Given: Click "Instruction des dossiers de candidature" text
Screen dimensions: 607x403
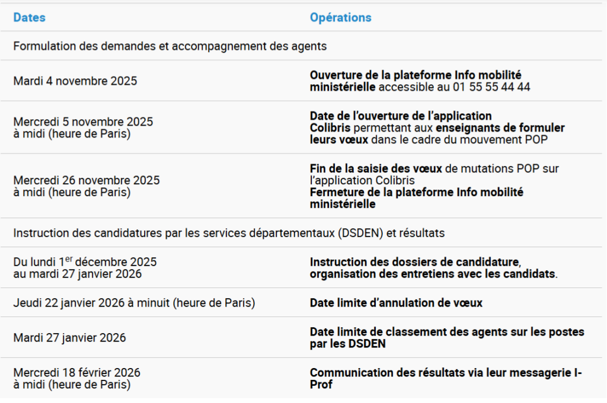Looking at the screenshot, I should tap(415, 262).
